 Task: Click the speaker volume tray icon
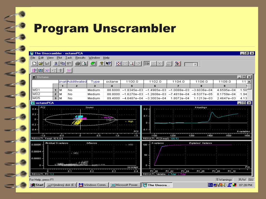point(225,185)
